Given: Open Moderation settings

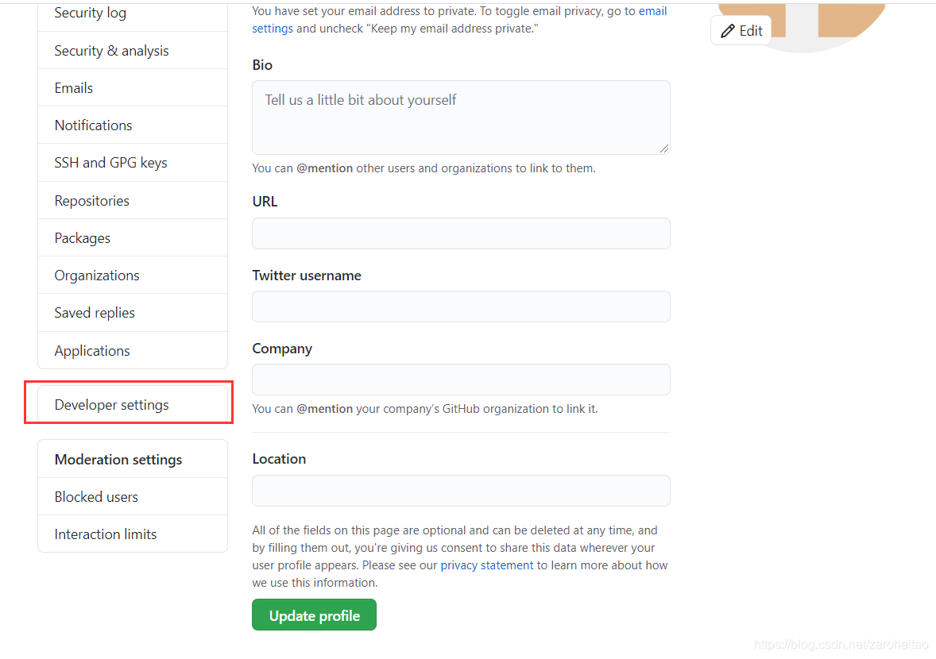Looking at the screenshot, I should coord(118,459).
